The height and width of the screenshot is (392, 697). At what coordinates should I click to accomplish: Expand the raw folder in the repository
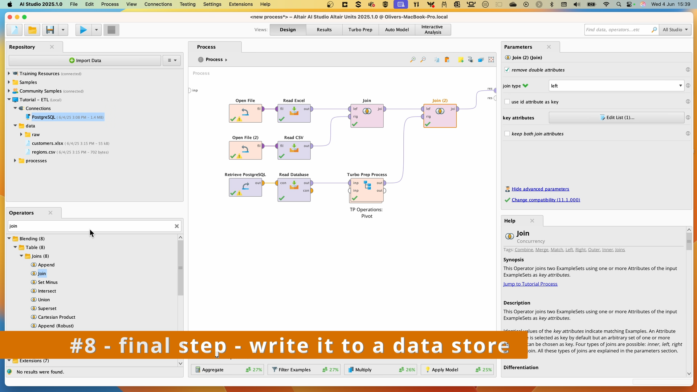point(21,135)
